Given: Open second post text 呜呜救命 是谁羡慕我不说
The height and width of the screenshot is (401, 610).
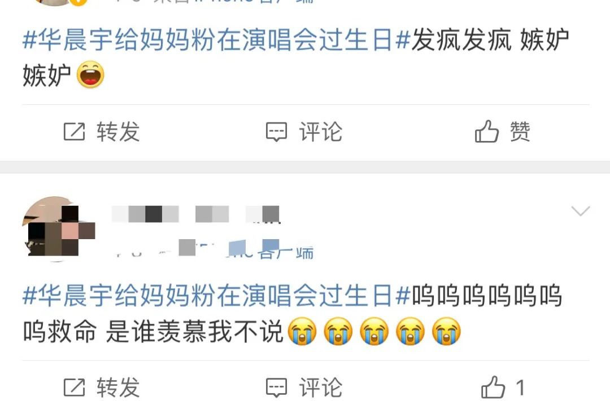Looking at the screenshot, I should [x=153, y=332].
